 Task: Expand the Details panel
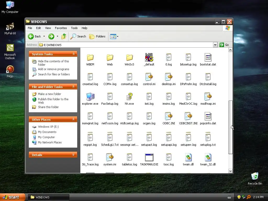(x=74, y=154)
